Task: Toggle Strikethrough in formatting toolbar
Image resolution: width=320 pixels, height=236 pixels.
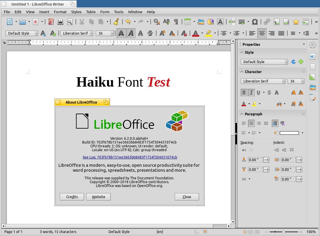Action: pyautogui.click(x=150, y=33)
